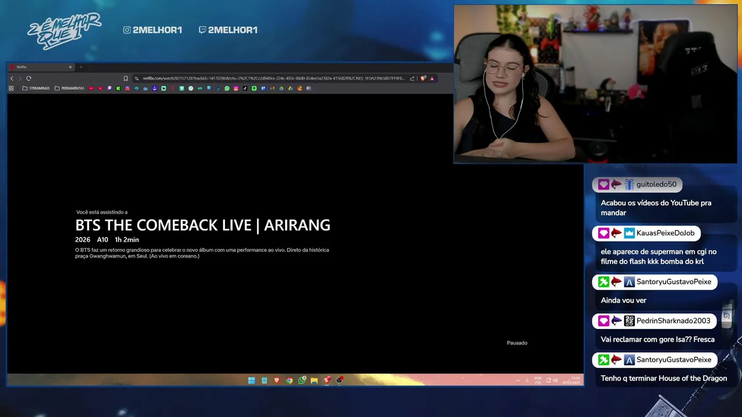
Task: Select chat username guitoledo50
Action: (x=656, y=185)
